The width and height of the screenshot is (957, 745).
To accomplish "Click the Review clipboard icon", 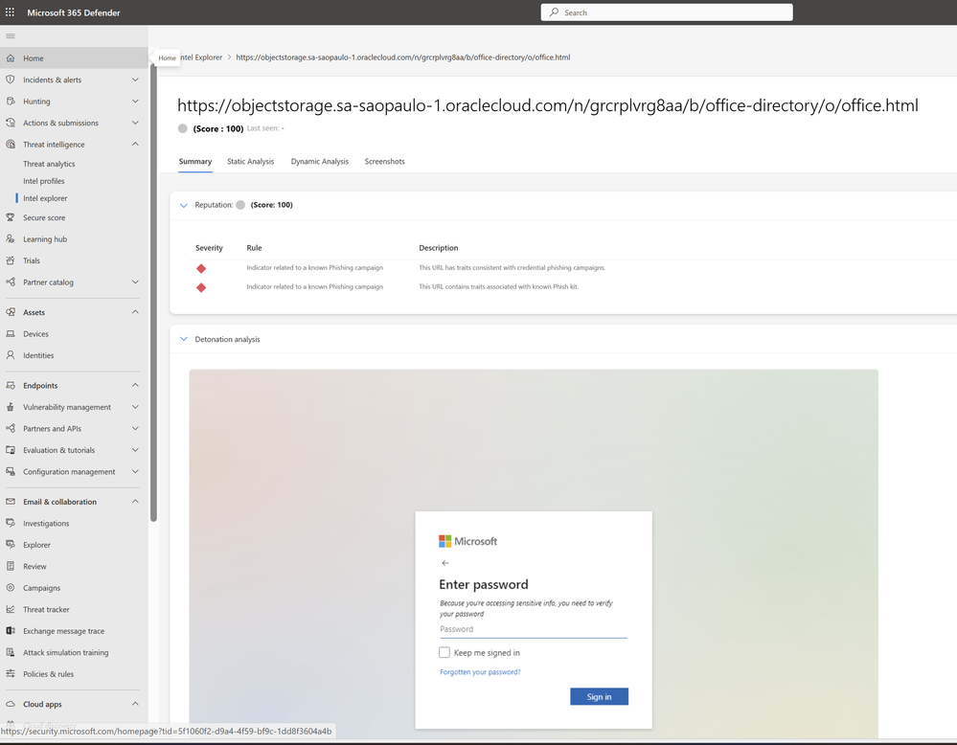I will click(11, 566).
